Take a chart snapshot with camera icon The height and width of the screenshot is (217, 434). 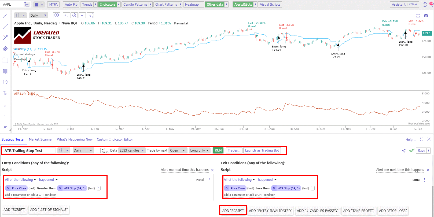point(426,16)
